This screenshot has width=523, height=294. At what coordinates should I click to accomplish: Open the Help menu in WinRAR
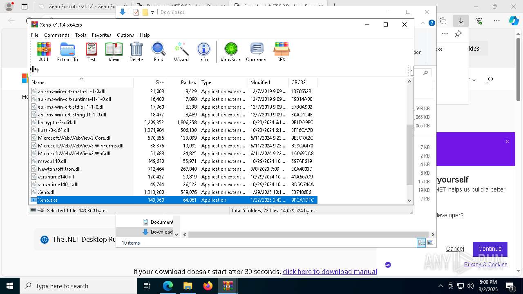click(x=145, y=35)
